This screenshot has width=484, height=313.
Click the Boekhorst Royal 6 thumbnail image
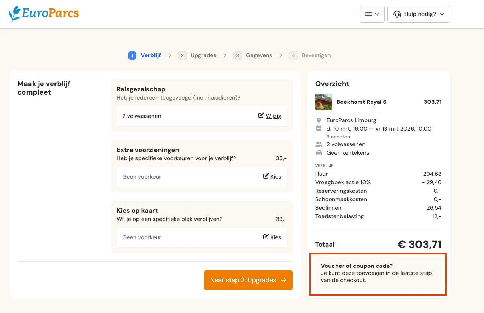tap(323, 102)
